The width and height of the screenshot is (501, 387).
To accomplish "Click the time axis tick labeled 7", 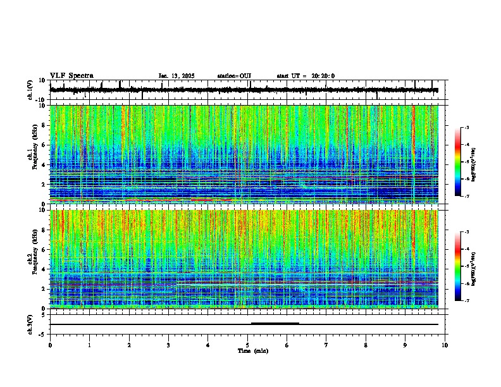I will point(326,345).
